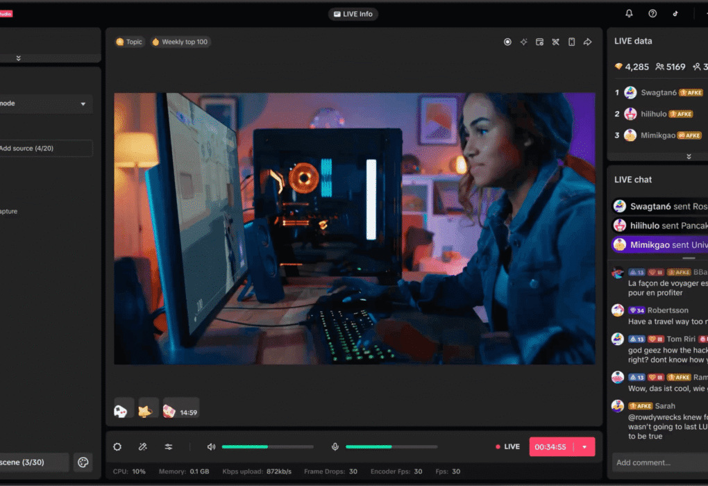Click the AI magic effects sparkle icon
Screen dimensions: 708x486
tap(523, 42)
